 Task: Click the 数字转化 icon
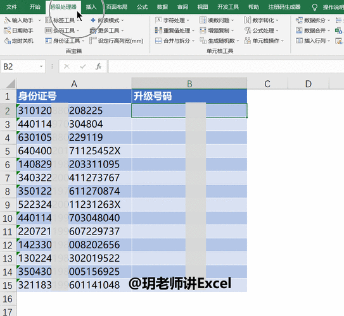[x=248, y=20]
